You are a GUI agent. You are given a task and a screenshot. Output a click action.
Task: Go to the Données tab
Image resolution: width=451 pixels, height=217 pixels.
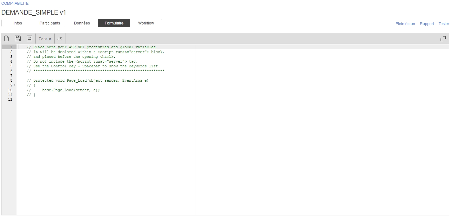point(82,23)
